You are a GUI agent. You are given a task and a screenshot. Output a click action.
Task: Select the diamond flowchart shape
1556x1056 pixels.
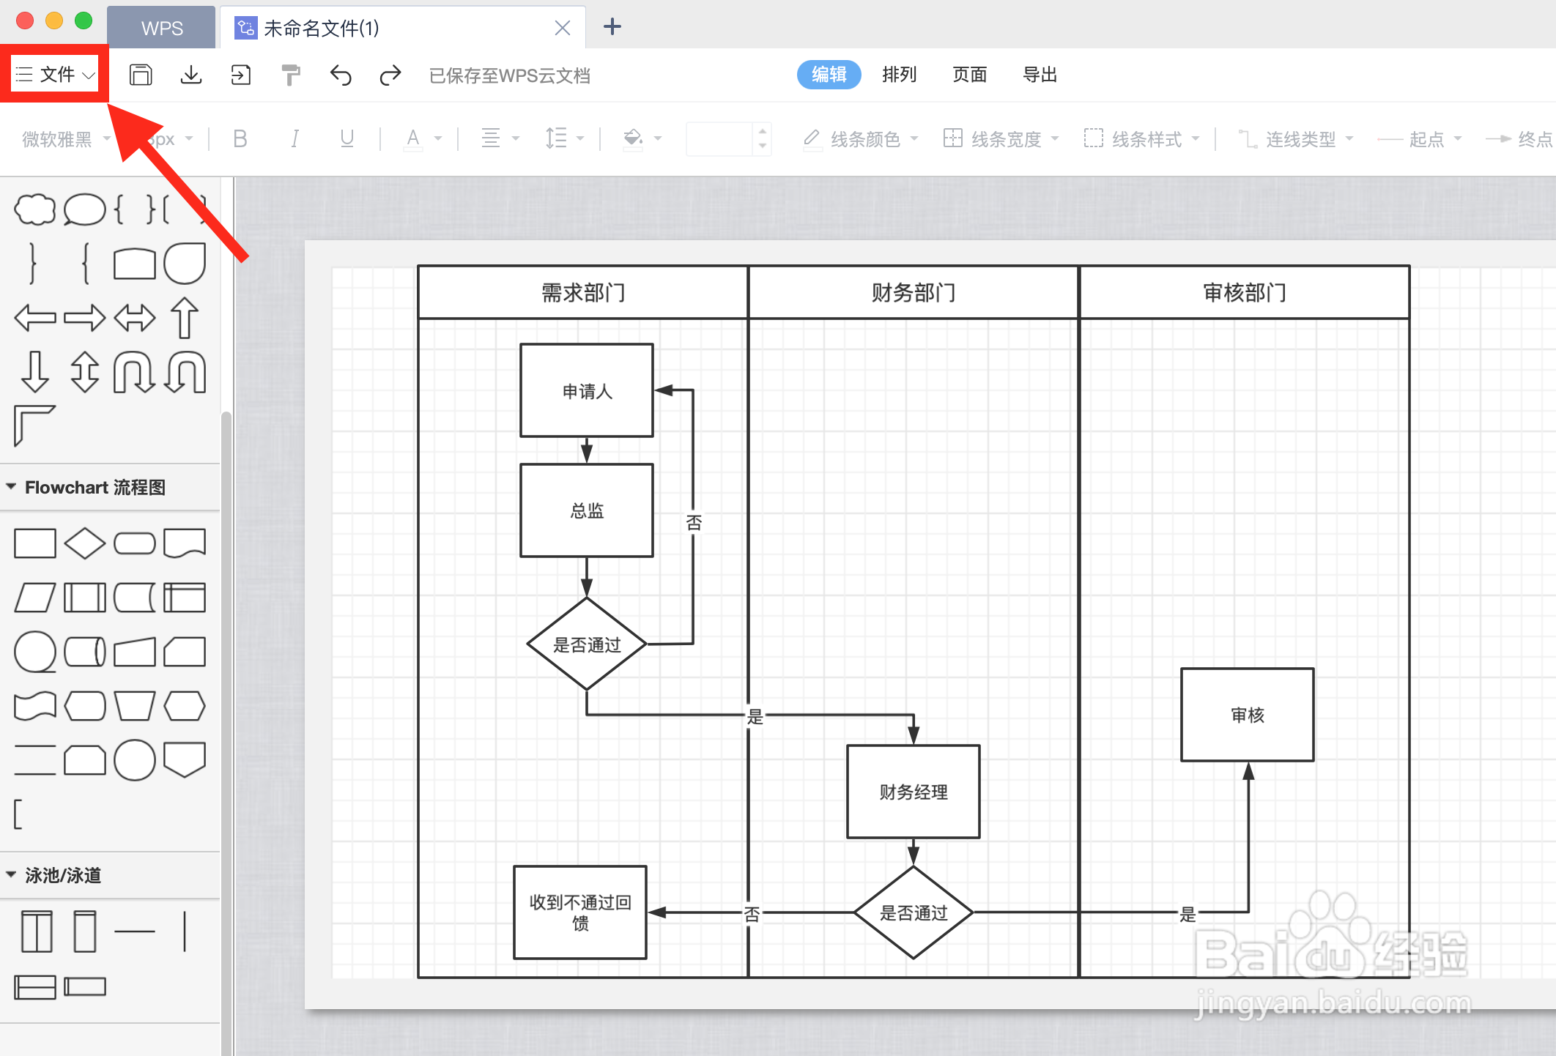coord(84,543)
